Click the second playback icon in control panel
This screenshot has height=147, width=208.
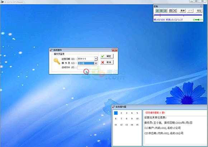click(161, 11)
